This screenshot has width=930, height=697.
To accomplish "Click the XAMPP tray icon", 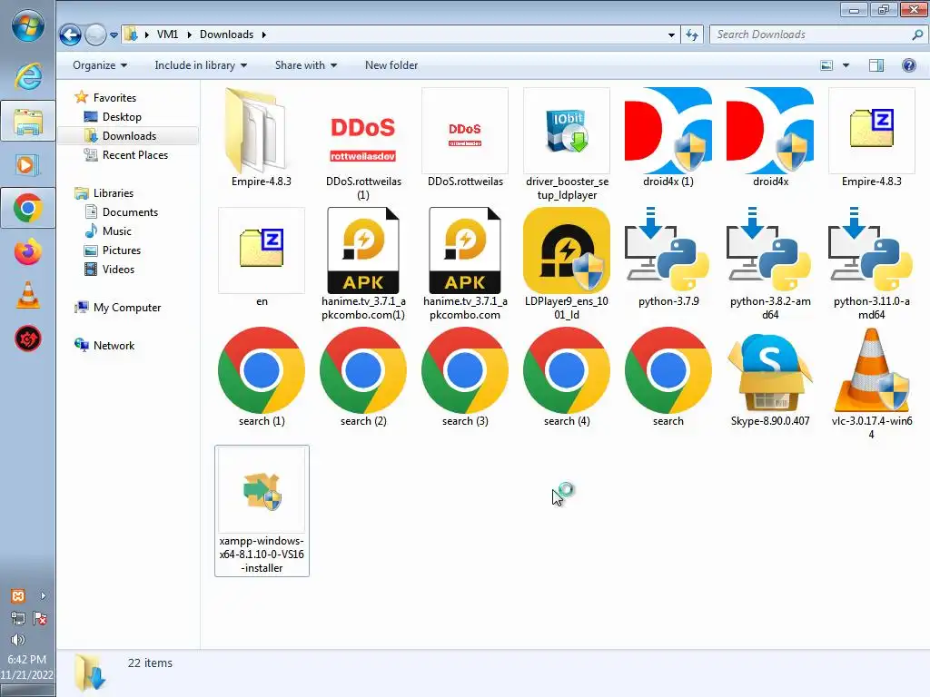I will tap(18, 595).
